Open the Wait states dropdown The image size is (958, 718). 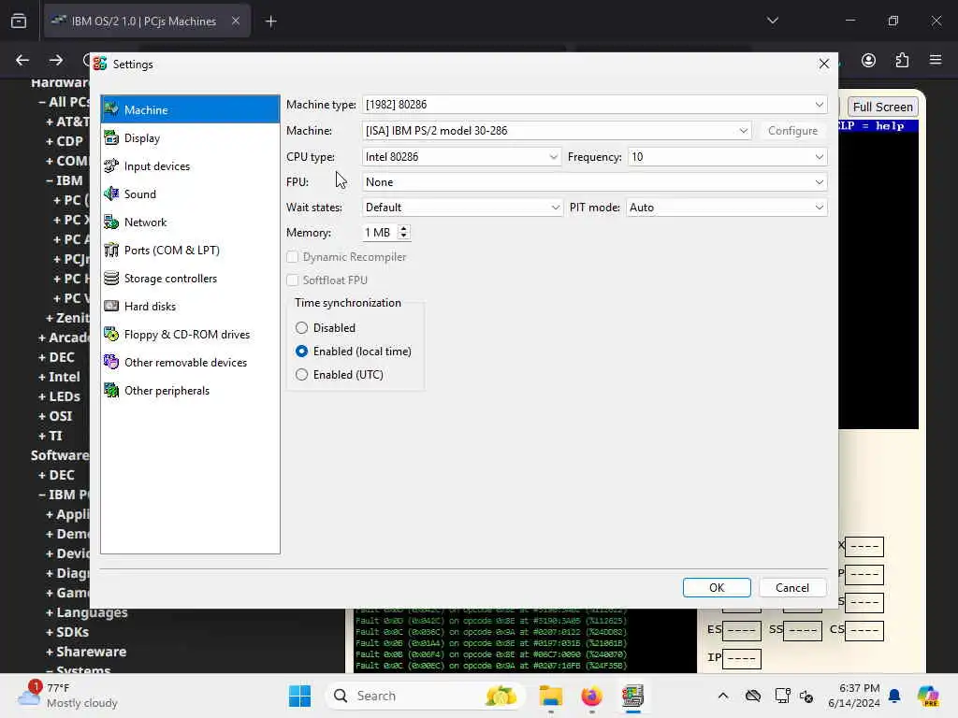(x=462, y=208)
